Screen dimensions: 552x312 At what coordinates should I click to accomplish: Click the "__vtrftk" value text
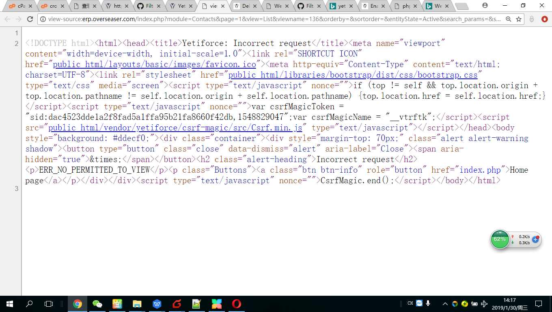click(409, 117)
